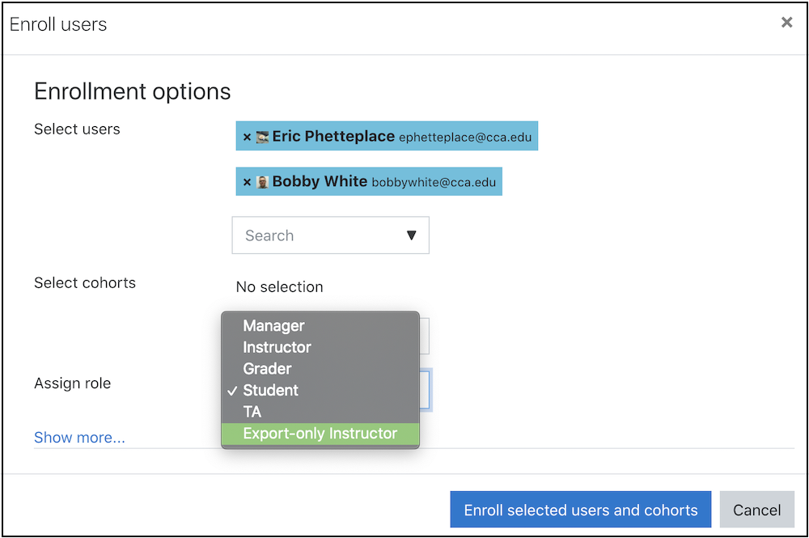Choose Export-only Instructor role

point(320,434)
